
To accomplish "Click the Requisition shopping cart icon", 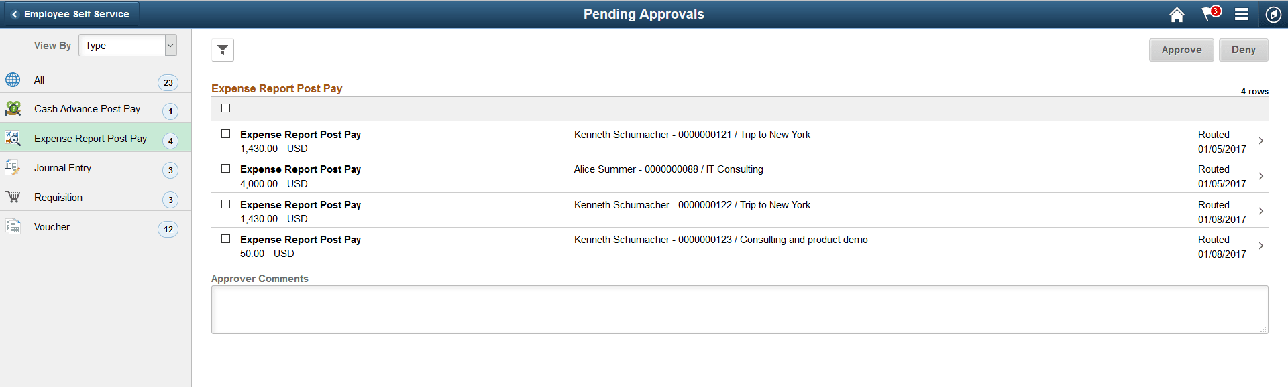I will coord(13,196).
